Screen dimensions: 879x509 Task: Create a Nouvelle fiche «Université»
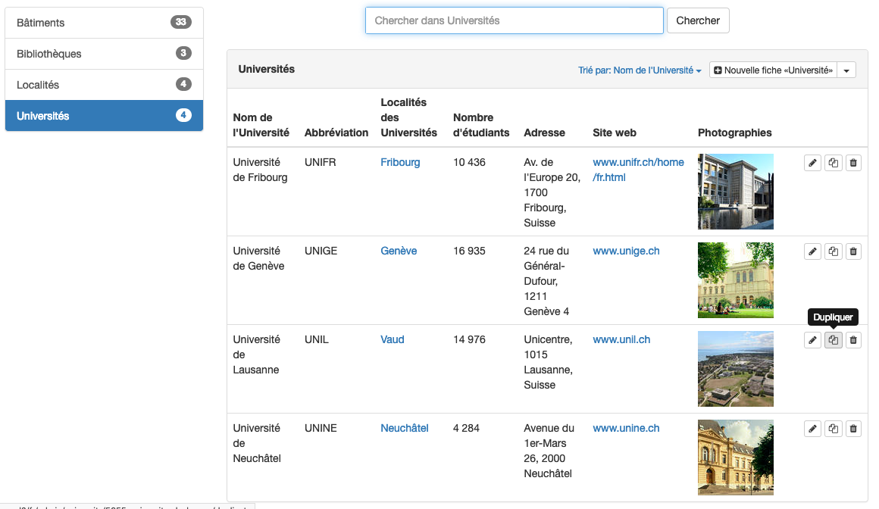click(773, 70)
